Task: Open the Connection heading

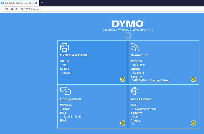Action: [x=140, y=55]
